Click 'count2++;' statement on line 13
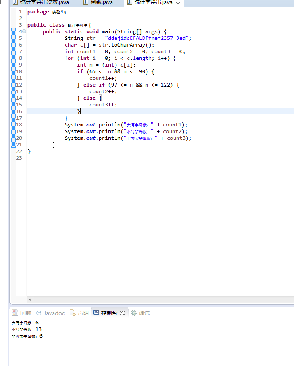The image size is (294, 366). [x=103, y=91]
